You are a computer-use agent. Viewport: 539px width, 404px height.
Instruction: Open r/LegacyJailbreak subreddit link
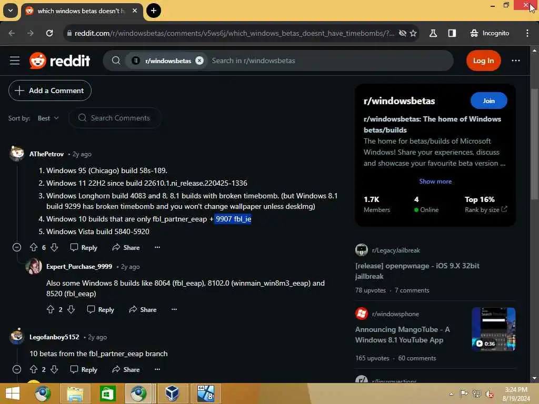(396, 250)
